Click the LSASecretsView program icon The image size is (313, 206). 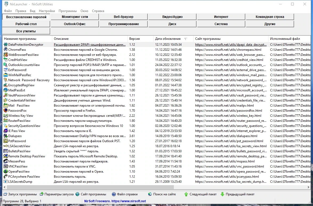pyautogui.click(x=6, y=146)
